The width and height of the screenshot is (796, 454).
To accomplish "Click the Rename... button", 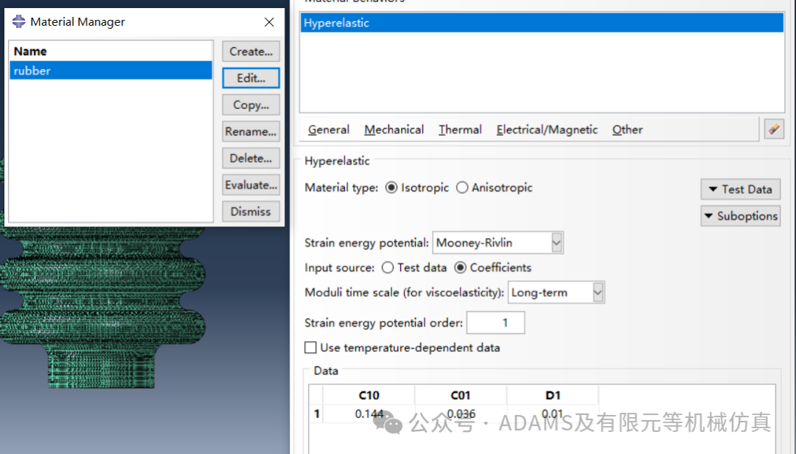I will tap(251, 131).
